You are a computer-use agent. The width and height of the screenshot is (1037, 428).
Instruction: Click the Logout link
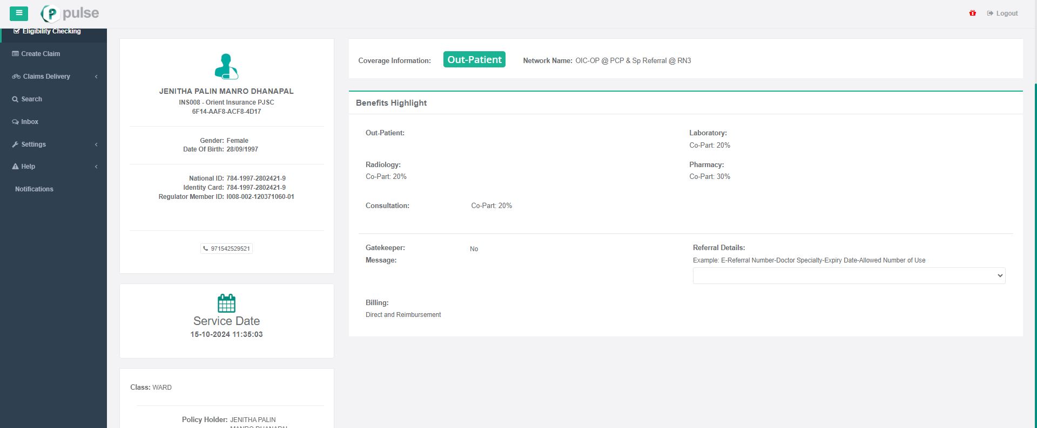1006,13
